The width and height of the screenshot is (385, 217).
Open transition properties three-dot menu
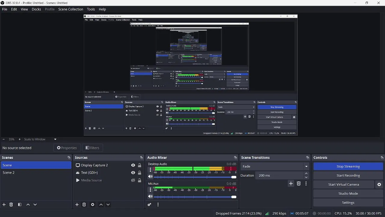tap(306, 184)
